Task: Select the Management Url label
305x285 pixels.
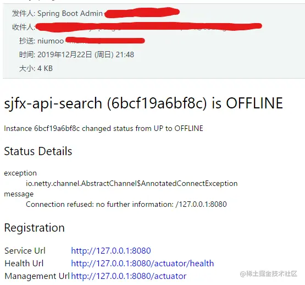Action: (37, 276)
